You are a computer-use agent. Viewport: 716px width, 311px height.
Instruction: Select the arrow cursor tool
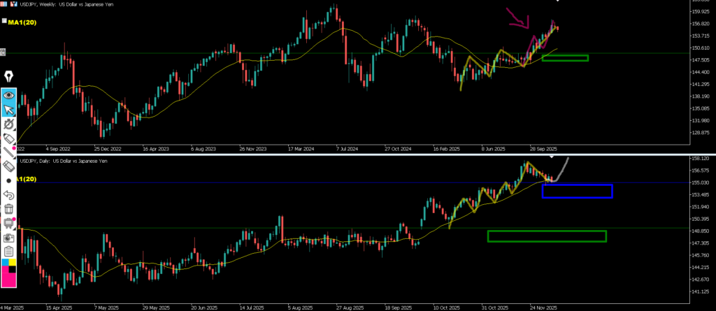[x=9, y=110]
